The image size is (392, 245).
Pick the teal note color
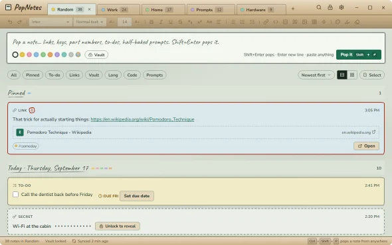click(x=64, y=54)
